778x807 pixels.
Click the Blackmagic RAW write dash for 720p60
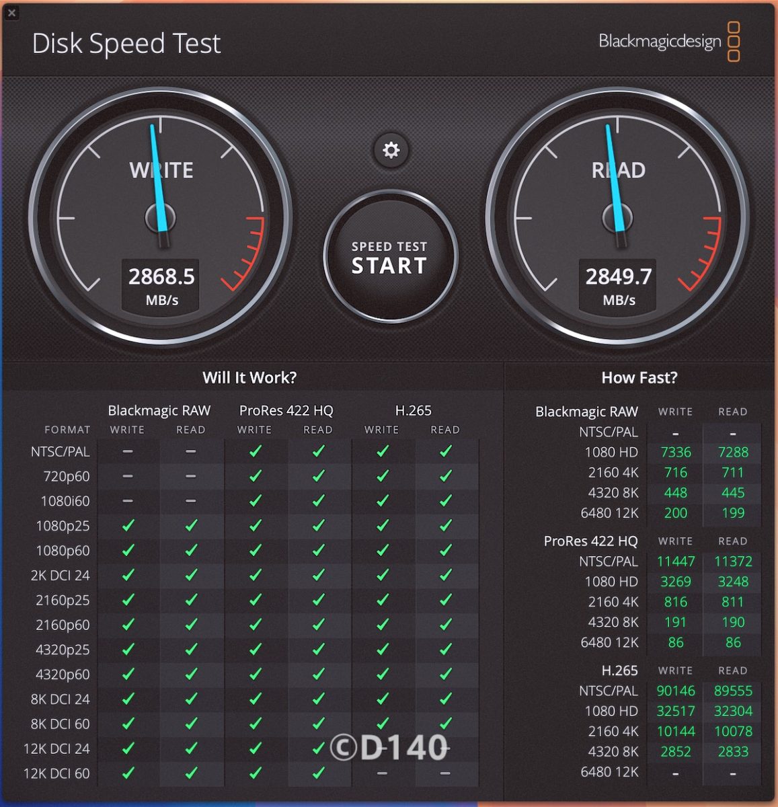(128, 476)
